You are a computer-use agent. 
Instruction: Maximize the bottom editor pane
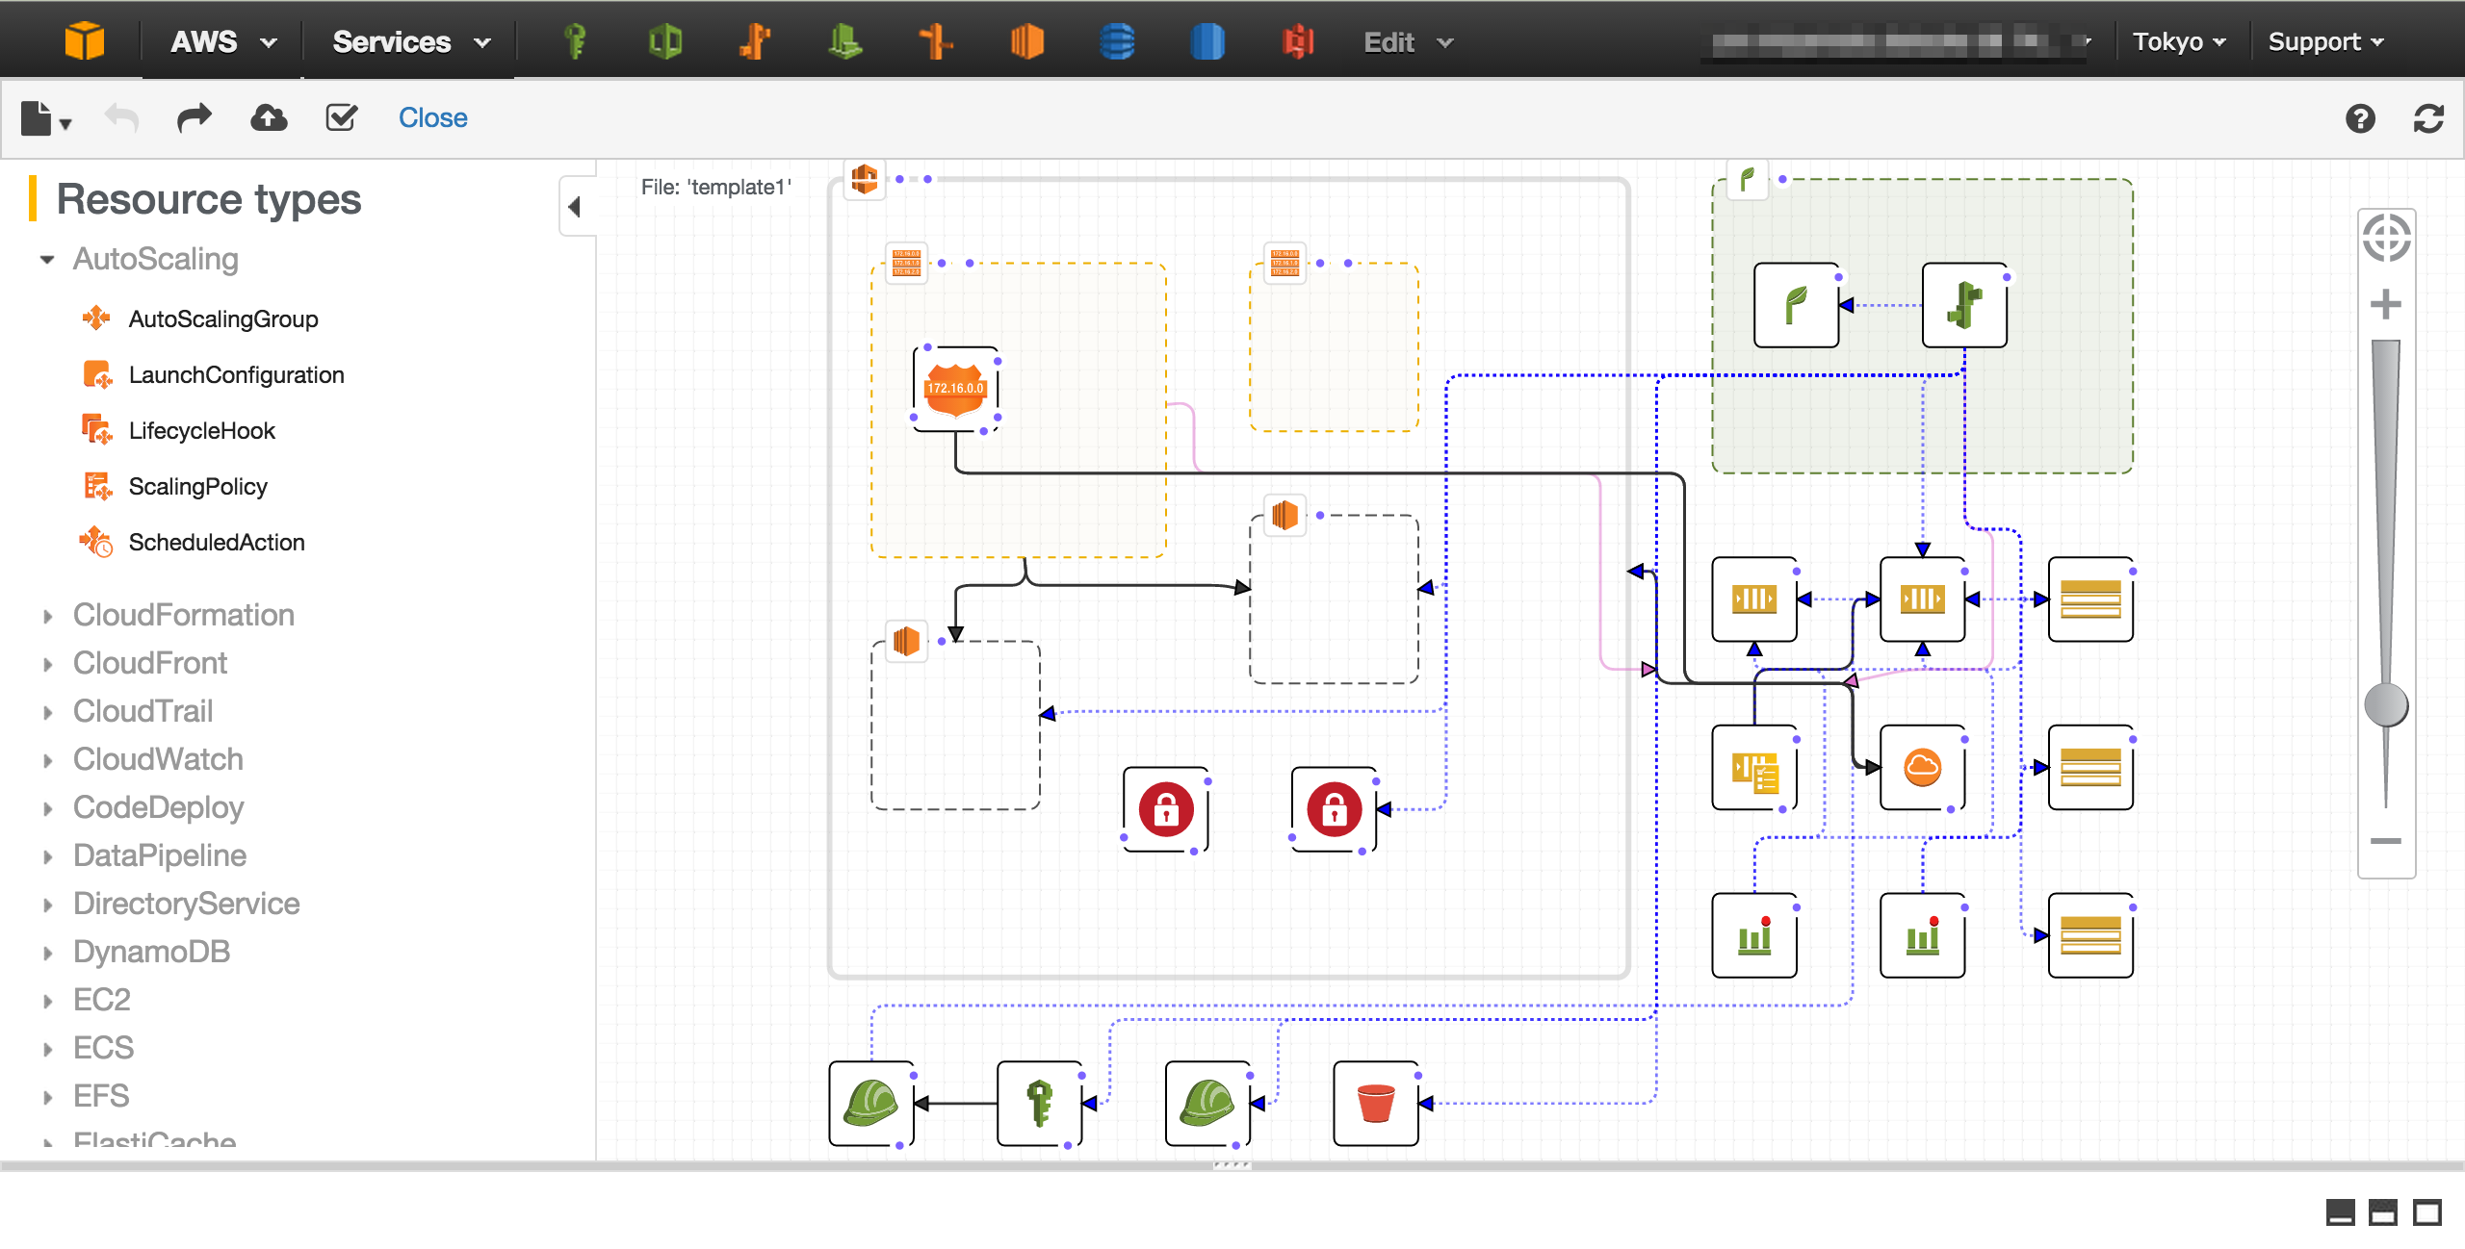pyautogui.click(x=2427, y=1212)
